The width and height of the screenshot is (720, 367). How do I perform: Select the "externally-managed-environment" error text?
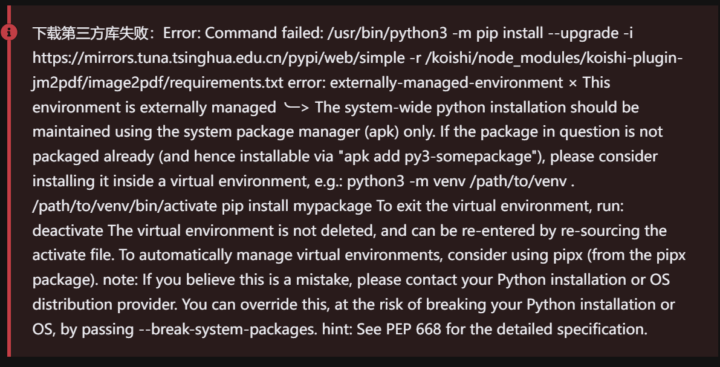(x=447, y=82)
